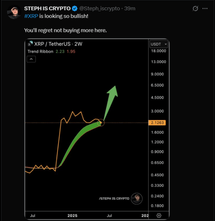This screenshot has height=221, width=215.
Task: Click the XRP coin logo in chart
Action: point(30,44)
